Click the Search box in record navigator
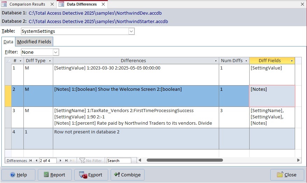307x183 pixels. tap(119, 161)
